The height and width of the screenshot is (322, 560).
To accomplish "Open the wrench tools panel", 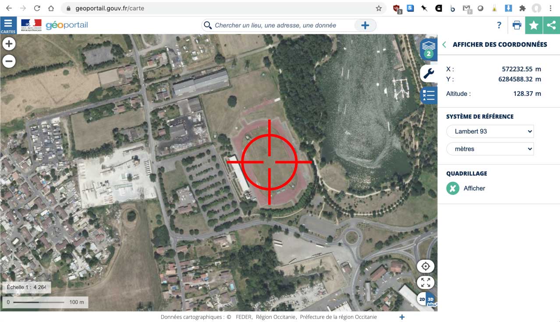I will coord(429,74).
